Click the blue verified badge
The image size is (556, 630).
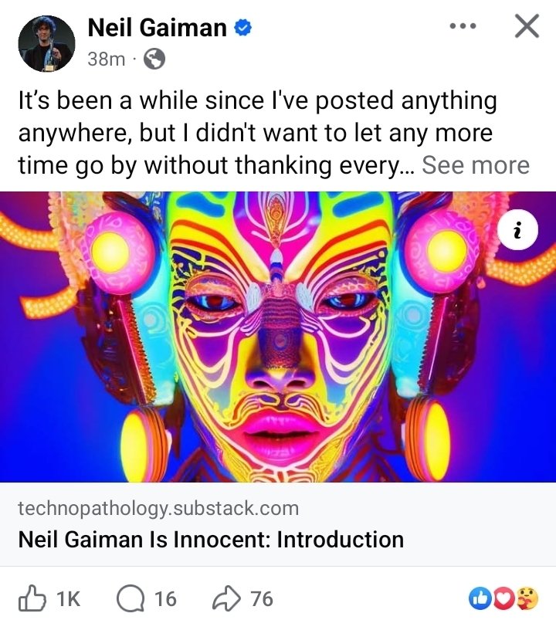244,29
